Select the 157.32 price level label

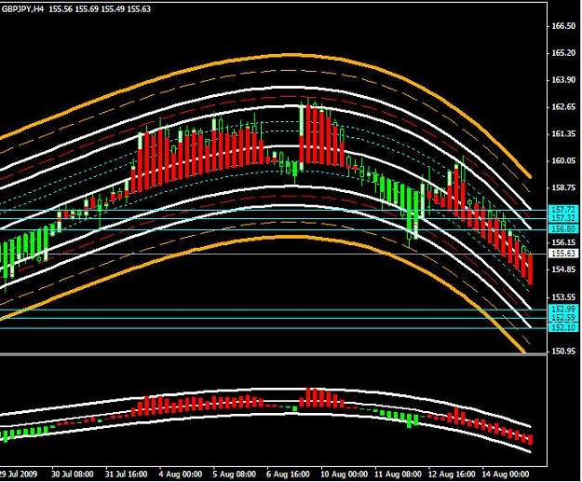tap(563, 218)
